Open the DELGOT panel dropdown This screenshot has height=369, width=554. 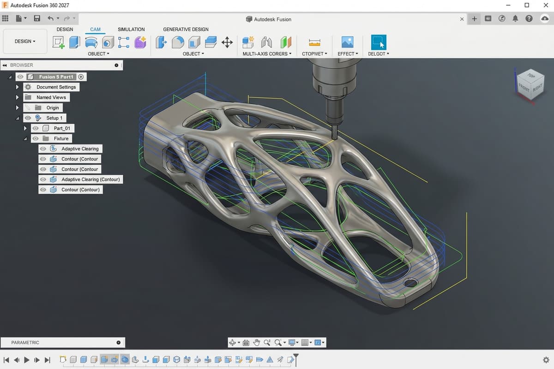point(379,54)
